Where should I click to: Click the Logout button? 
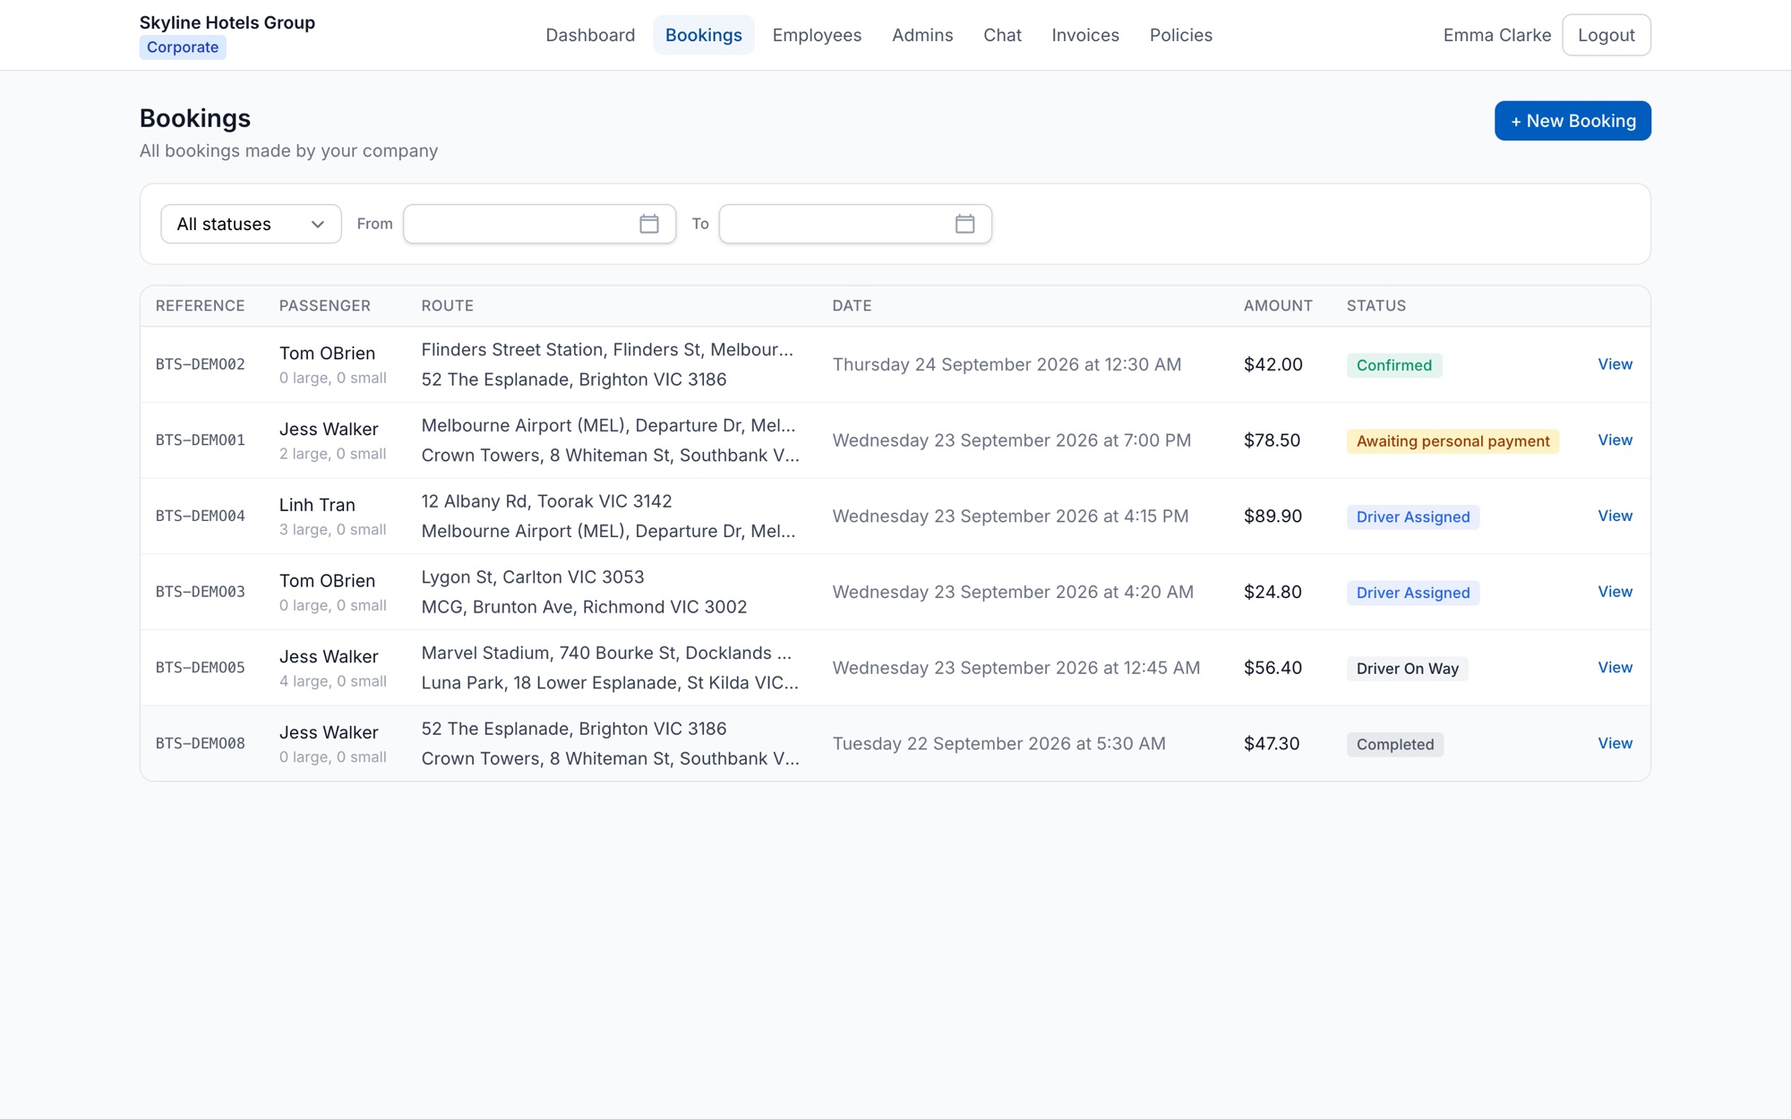click(x=1607, y=35)
